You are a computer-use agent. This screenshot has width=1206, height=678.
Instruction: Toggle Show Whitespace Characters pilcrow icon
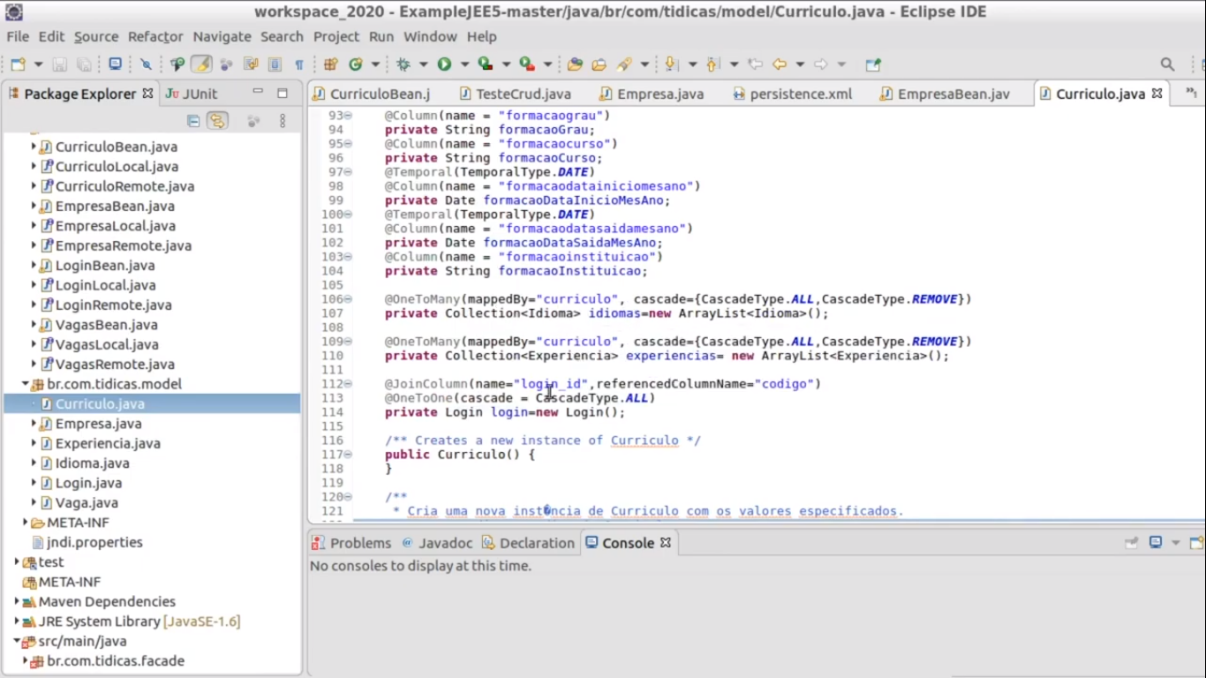coord(299,64)
